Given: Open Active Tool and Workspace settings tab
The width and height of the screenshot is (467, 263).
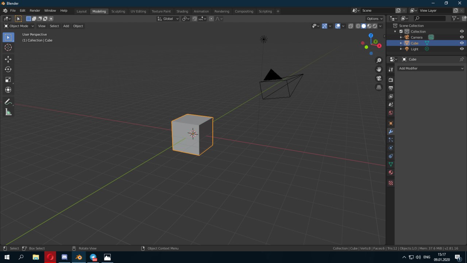Looking at the screenshot, I should (391, 69).
